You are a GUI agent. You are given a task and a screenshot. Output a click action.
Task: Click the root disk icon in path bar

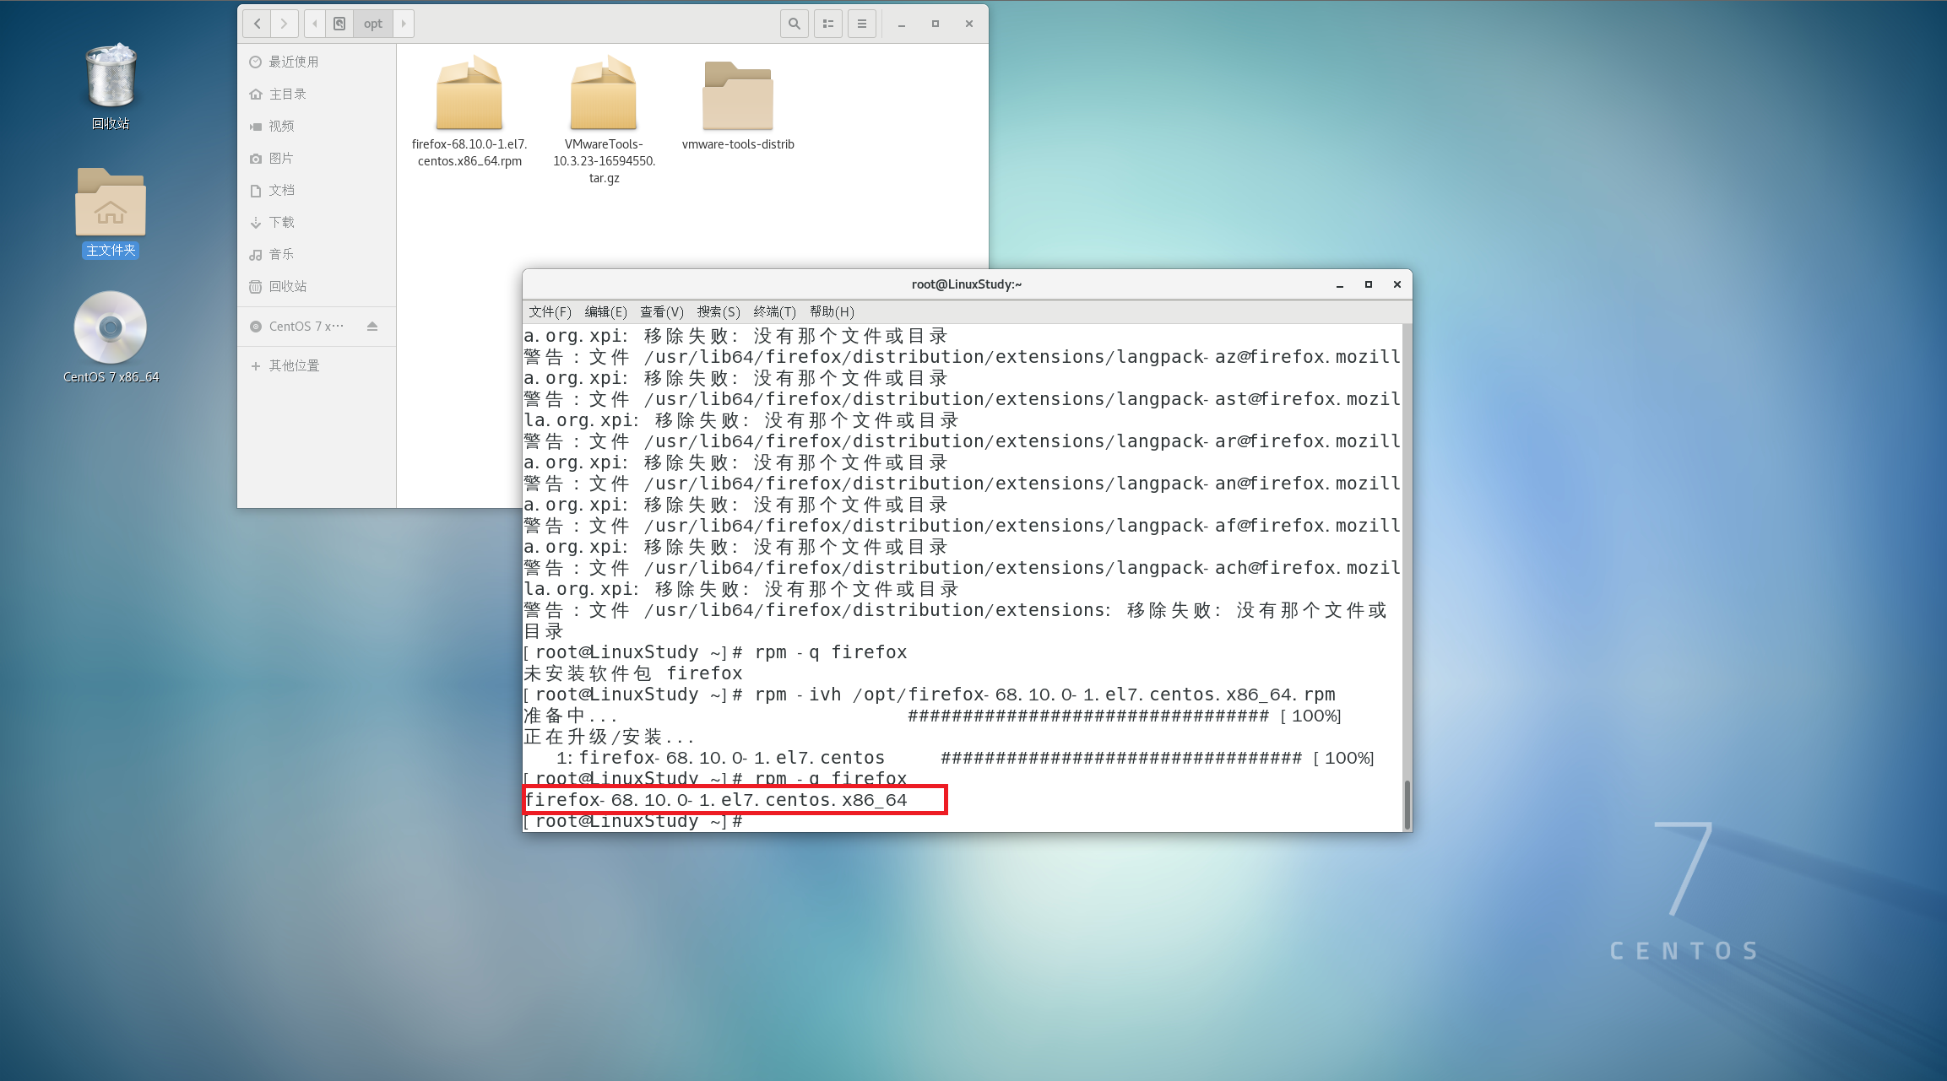click(x=339, y=24)
